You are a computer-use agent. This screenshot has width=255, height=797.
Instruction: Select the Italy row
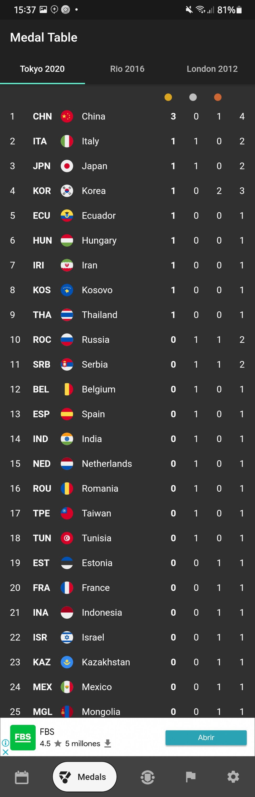(127, 141)
